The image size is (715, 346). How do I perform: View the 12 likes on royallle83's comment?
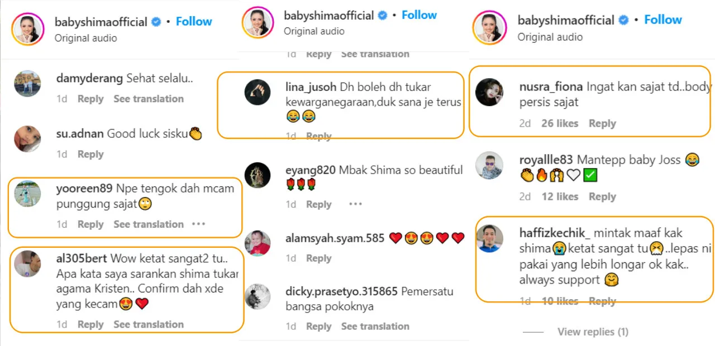(560, 196)
